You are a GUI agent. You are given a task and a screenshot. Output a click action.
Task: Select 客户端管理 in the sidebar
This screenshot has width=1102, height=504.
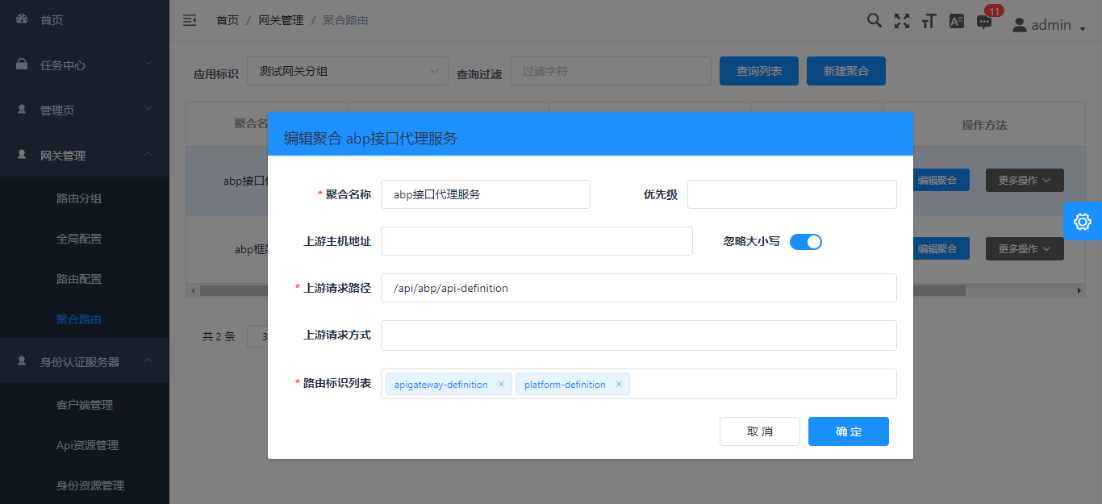85,404
